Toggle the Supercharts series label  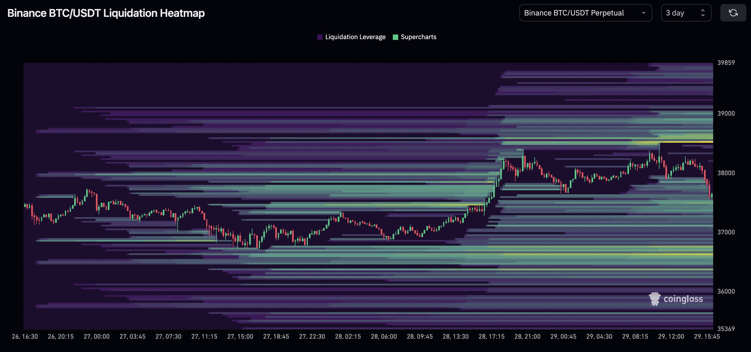coord(418,37)
